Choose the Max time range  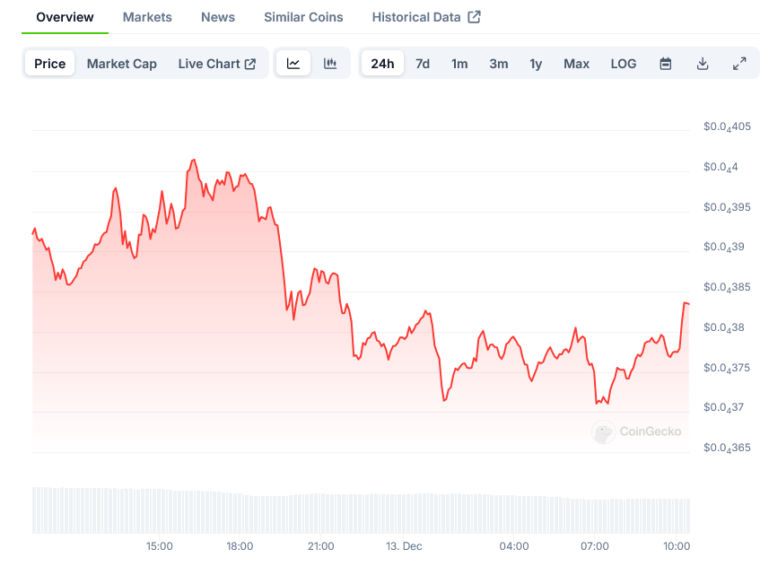pos(576,64)
